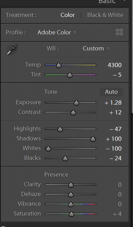Click the Tint slider handle
This screenshot has height=227, width=133.
[70, 75]
